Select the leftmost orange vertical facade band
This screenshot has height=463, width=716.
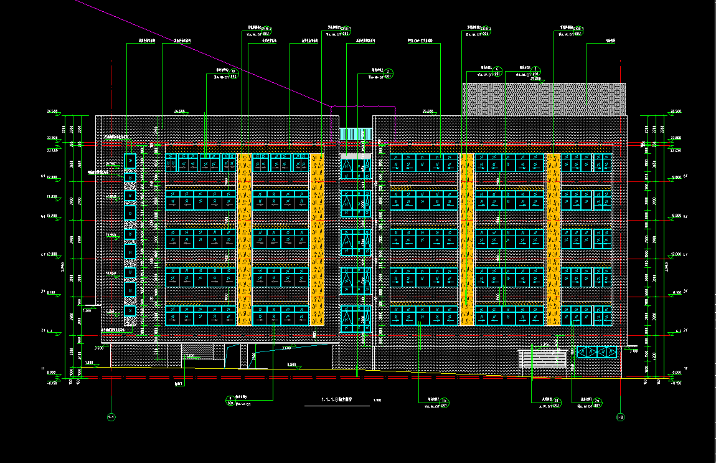(x=244, y=239)
